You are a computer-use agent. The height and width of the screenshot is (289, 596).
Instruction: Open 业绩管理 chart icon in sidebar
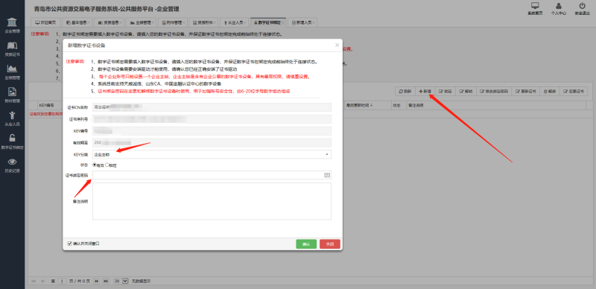(12, 69)
